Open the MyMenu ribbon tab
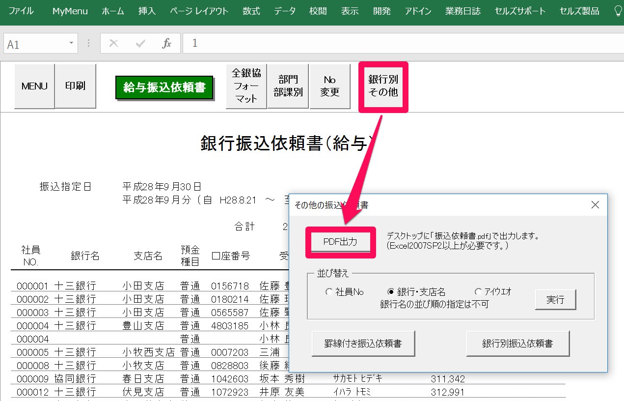Image resolution: width=624 pixels, height=401 pixels. point(71,11)
